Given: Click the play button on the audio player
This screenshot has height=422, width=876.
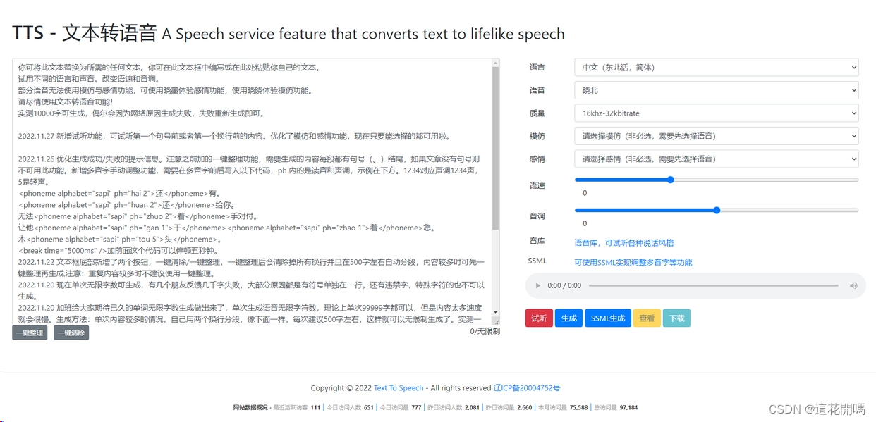Looking at the screenshot, I should [537, 285].
